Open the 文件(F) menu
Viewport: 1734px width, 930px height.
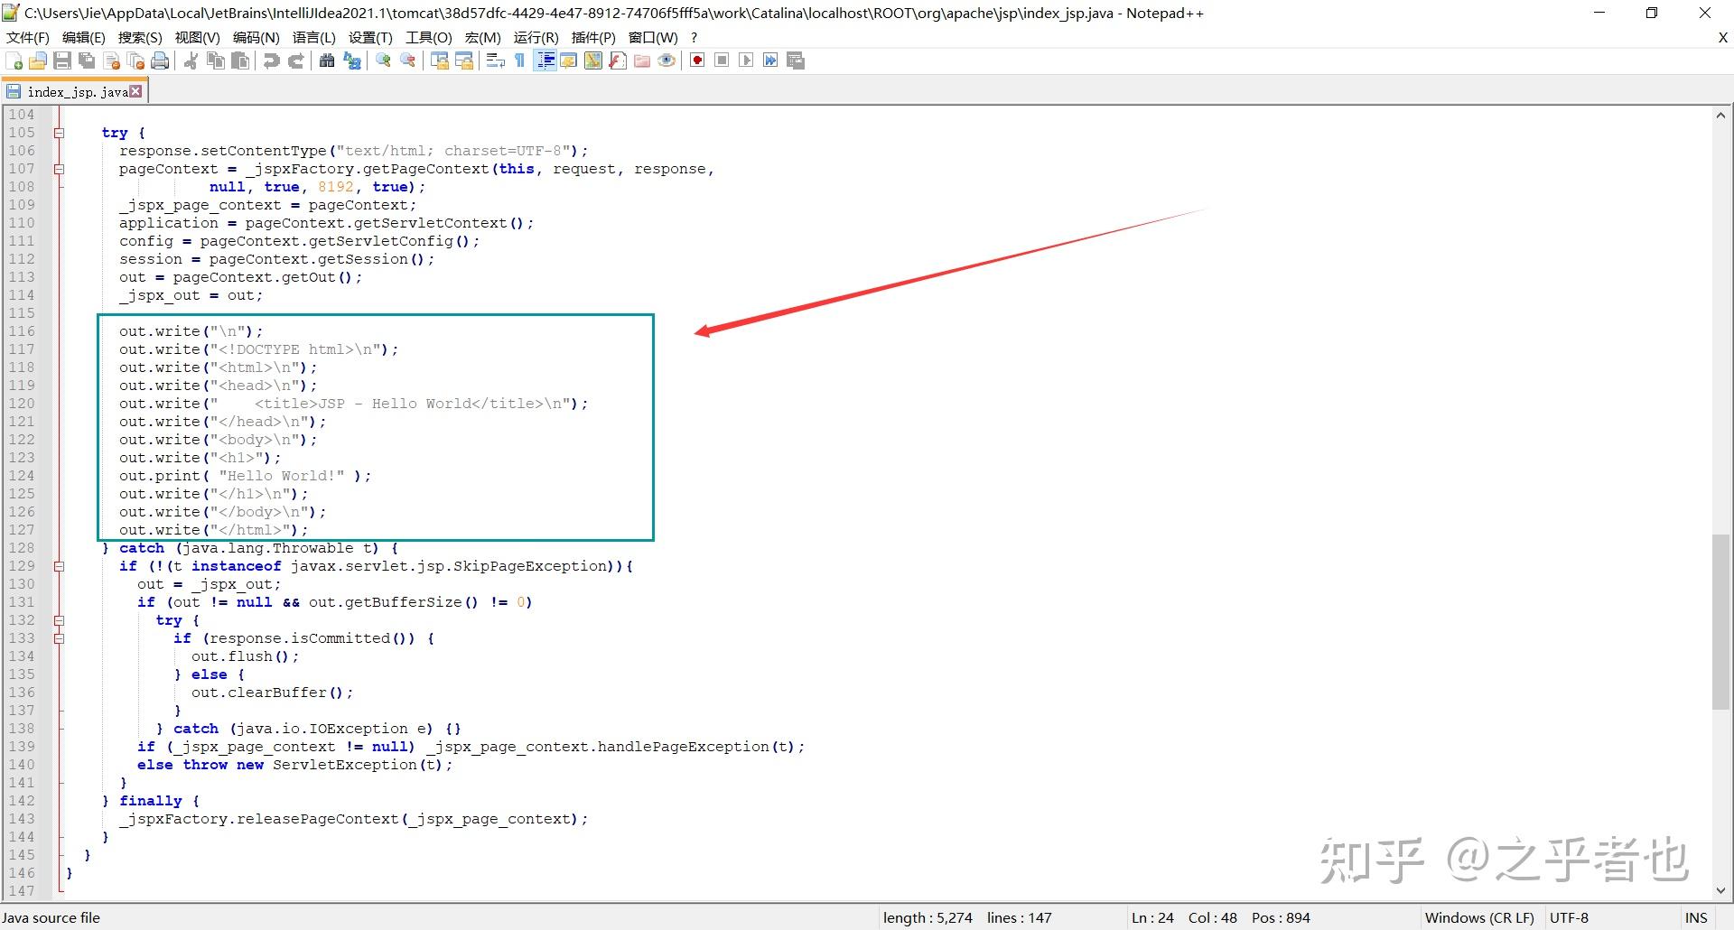pos(28,37)
